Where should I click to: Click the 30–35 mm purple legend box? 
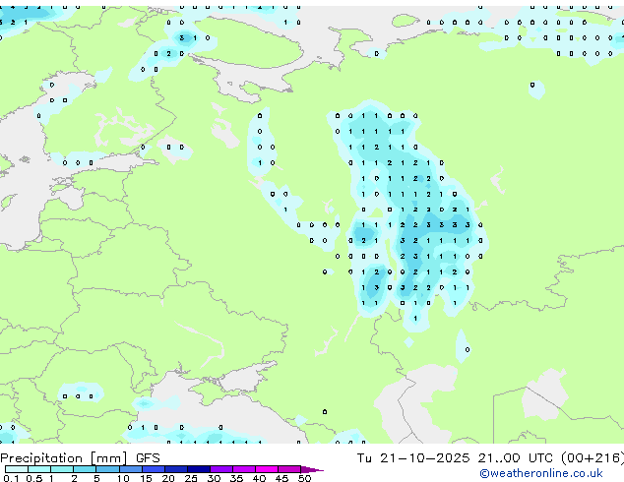(220, 469)
